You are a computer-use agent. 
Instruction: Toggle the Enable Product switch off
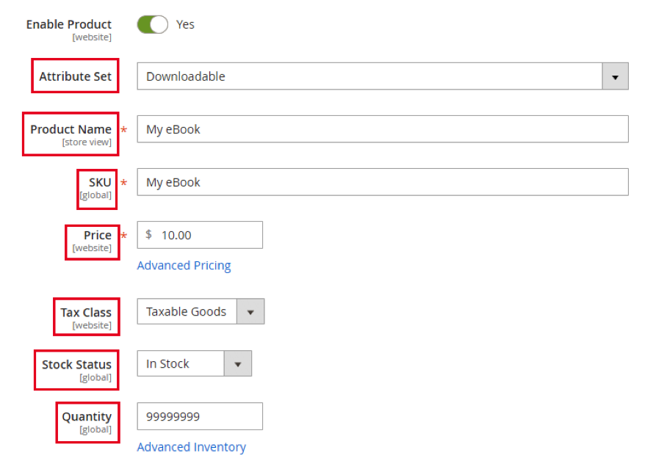[151, 24]
